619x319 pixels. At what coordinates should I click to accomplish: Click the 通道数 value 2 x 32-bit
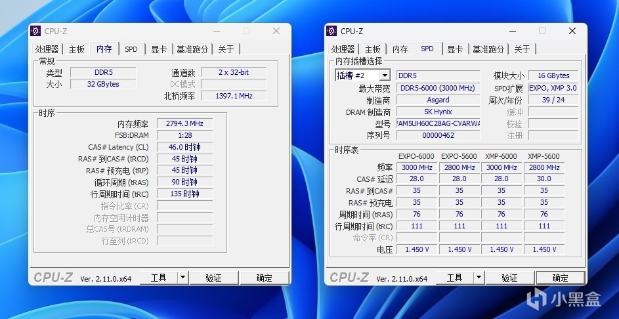click(234, 72)
